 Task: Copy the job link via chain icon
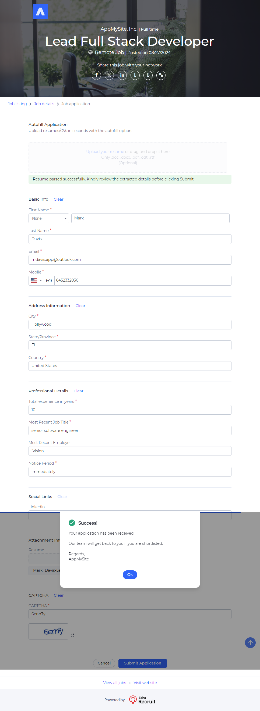click(x=161, y=75)
